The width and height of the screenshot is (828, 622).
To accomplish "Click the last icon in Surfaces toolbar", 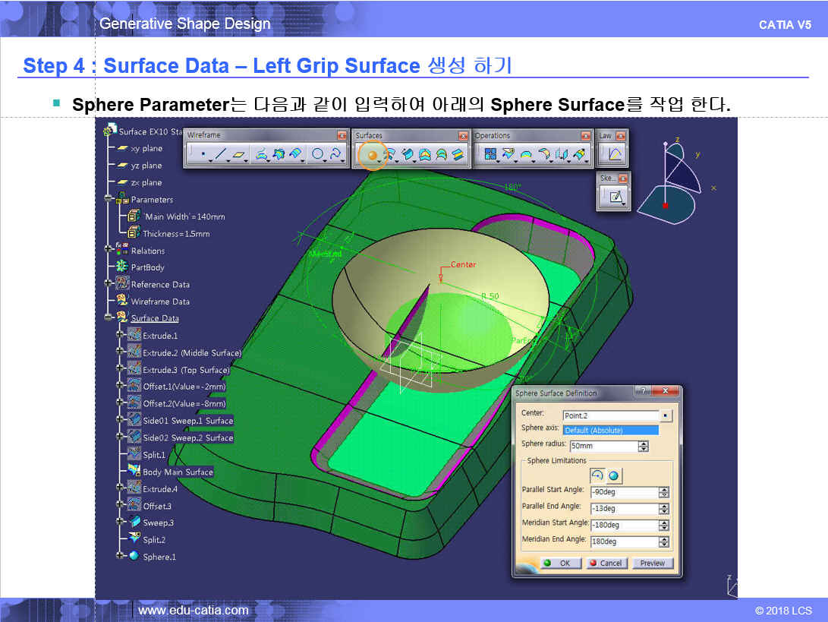I will 458,155.
